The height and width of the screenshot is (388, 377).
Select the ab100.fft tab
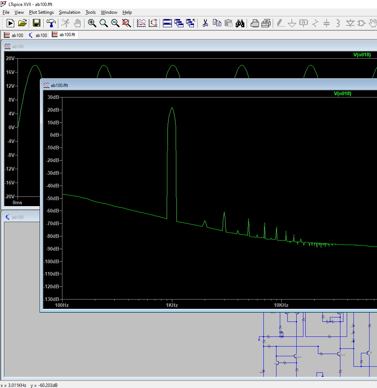(64, 35)
